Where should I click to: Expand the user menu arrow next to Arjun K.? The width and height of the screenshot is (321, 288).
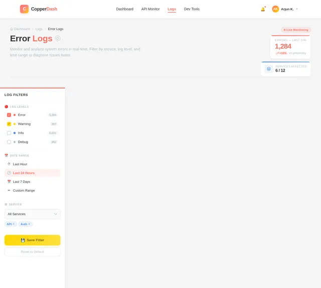(x=297, y=9)
